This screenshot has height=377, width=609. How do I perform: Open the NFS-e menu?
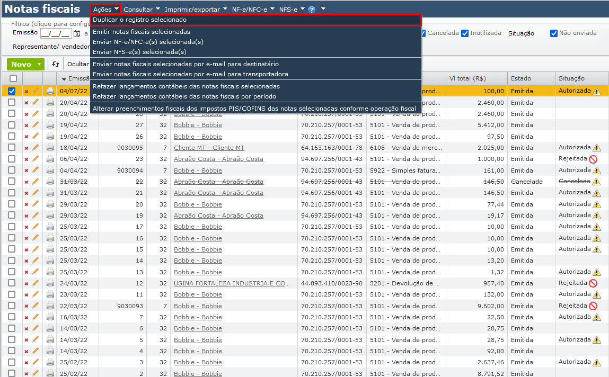[289, 8]
